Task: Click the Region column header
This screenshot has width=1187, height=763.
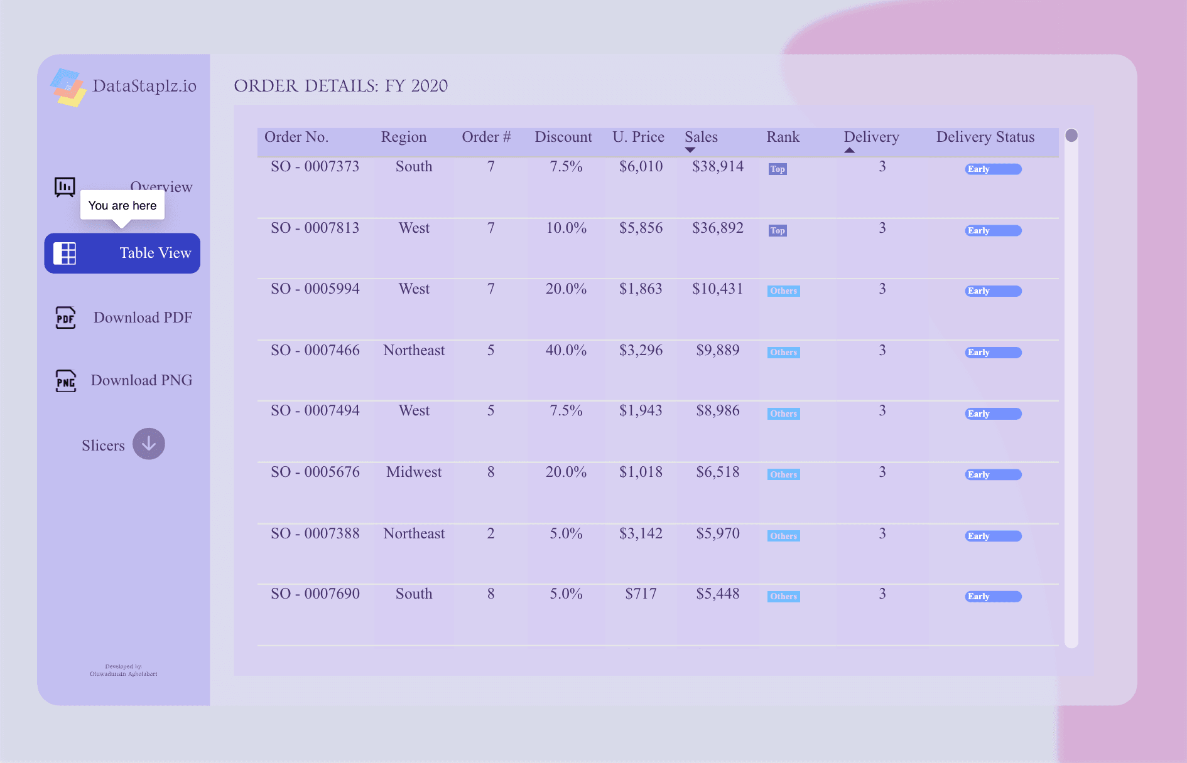Action: (404, 137)
